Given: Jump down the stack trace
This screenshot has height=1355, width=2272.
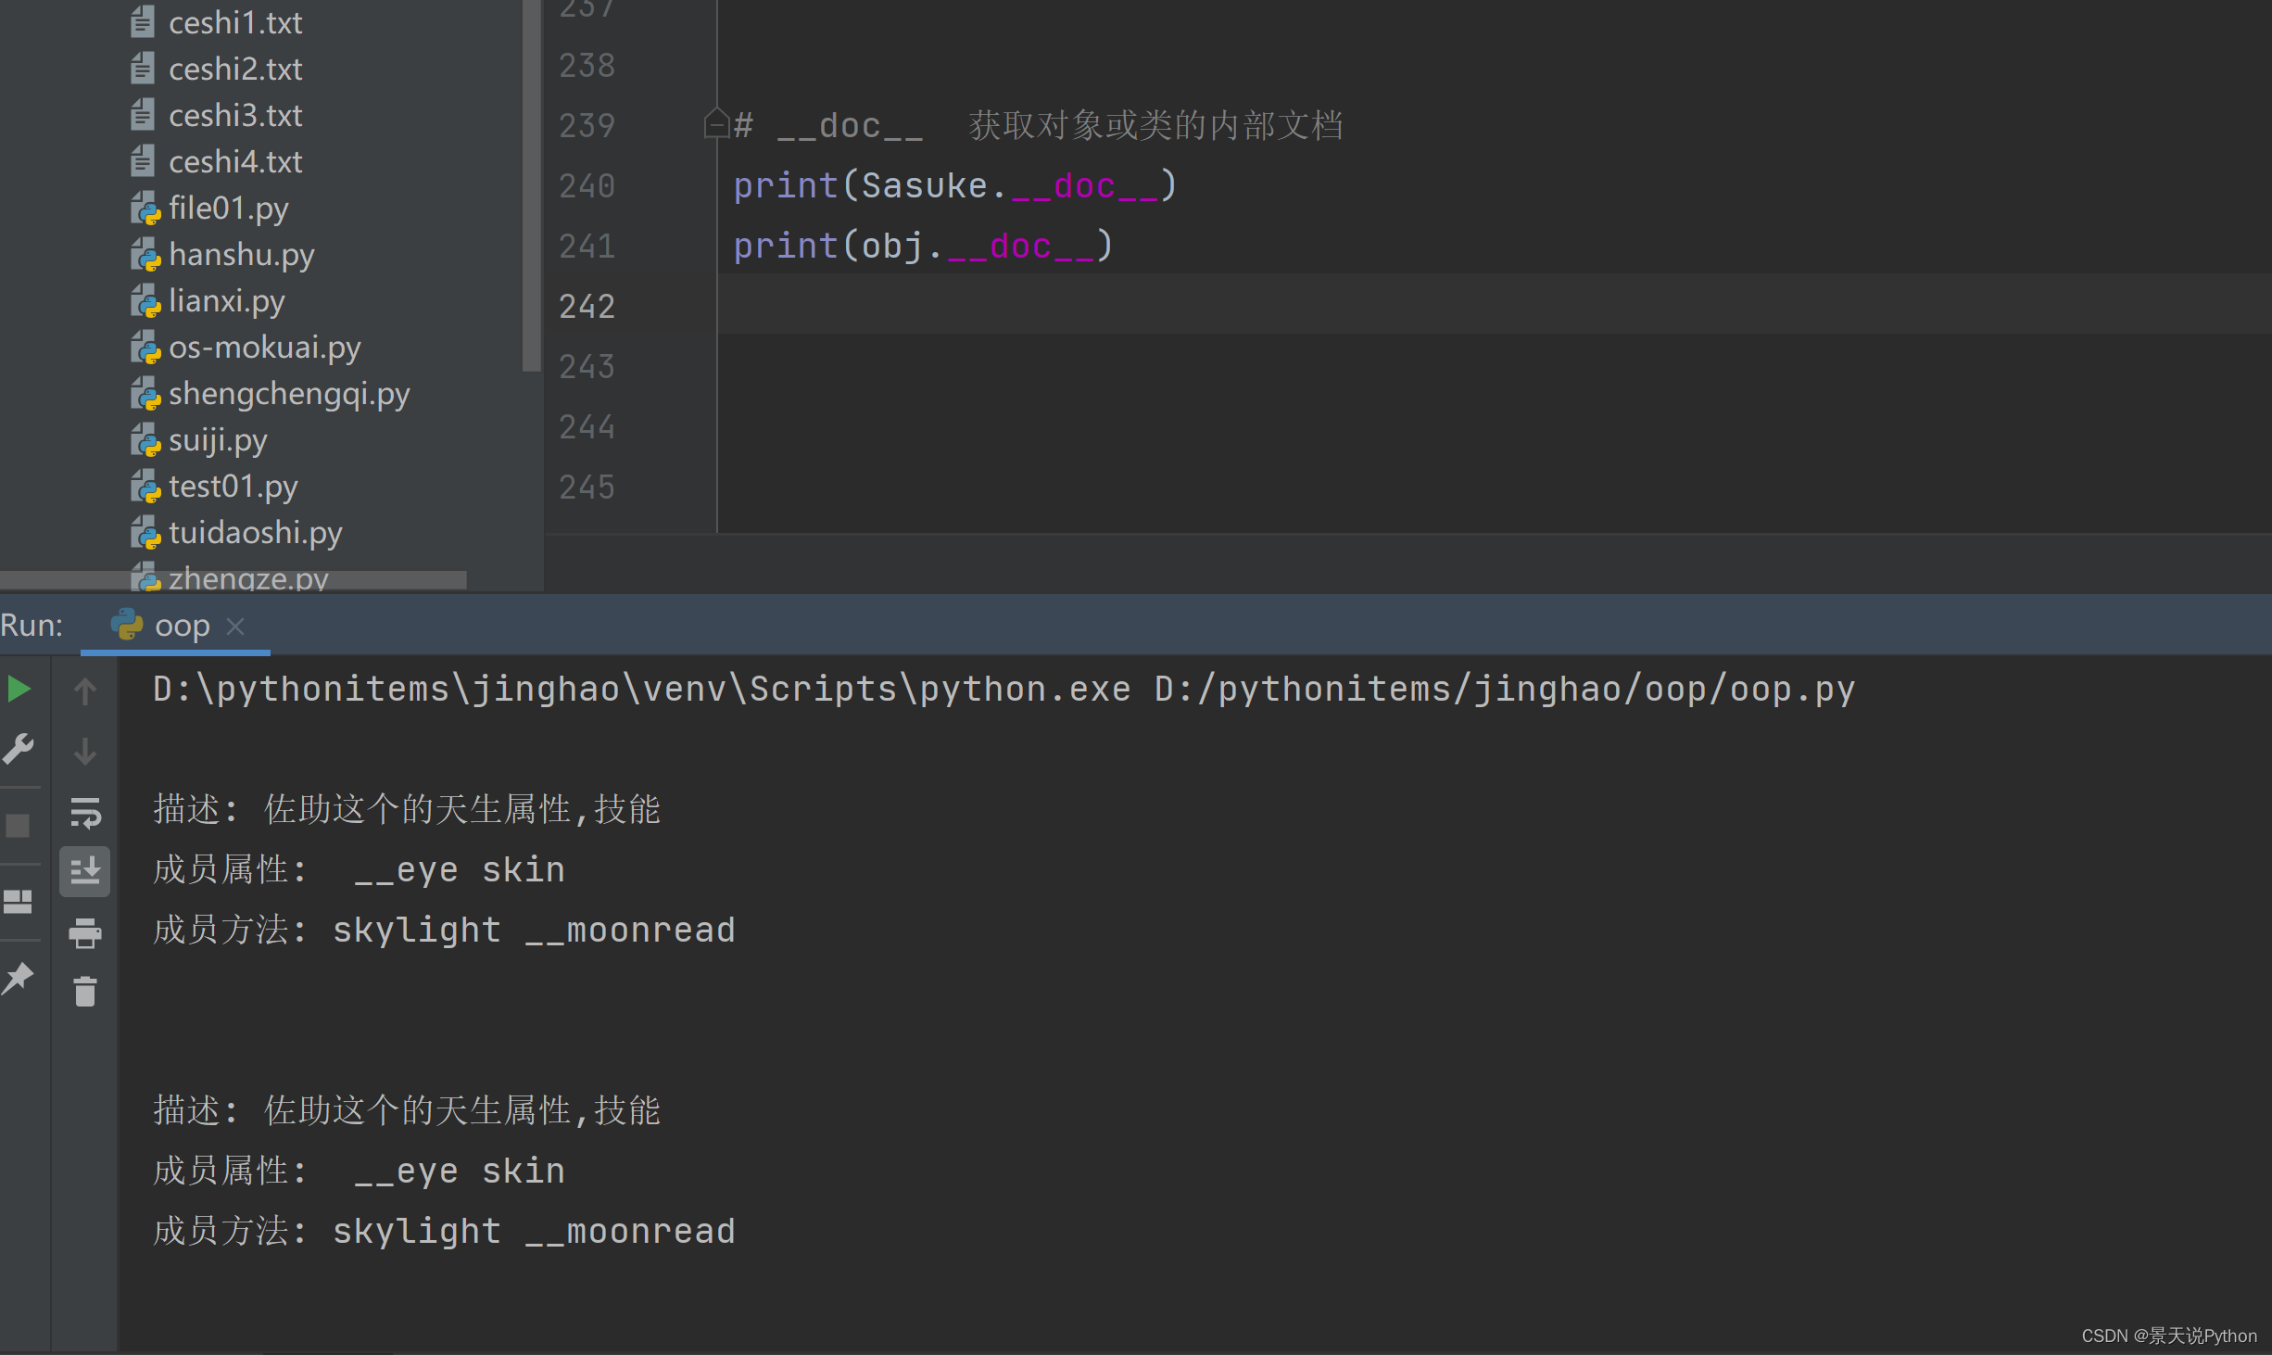Looking at the screenshot, I should 85,751.
